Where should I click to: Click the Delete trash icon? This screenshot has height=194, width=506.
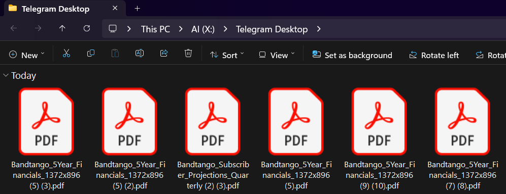(188, 54)
